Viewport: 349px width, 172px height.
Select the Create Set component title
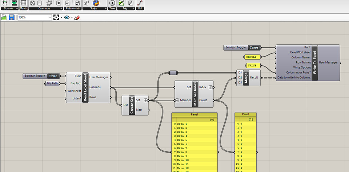click(132, 105)
